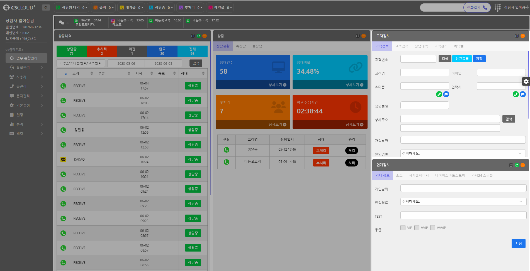The height and width of the screenshot is (271, 530).
Task: Check the VVVIP grade checkbox
Action: point(433,228)
